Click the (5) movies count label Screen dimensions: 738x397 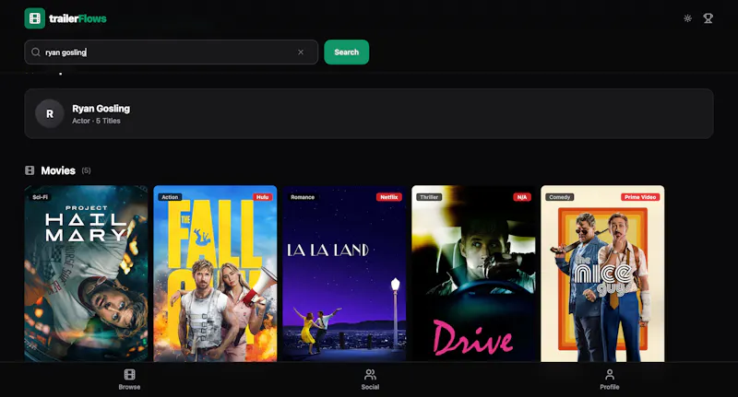(x=86, y=170)
